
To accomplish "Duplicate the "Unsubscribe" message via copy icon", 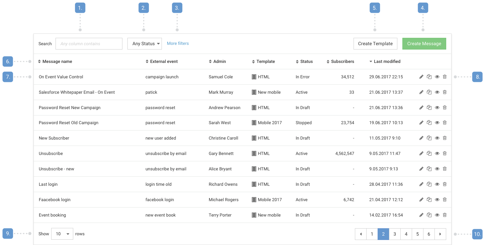I will coord(429,153).
